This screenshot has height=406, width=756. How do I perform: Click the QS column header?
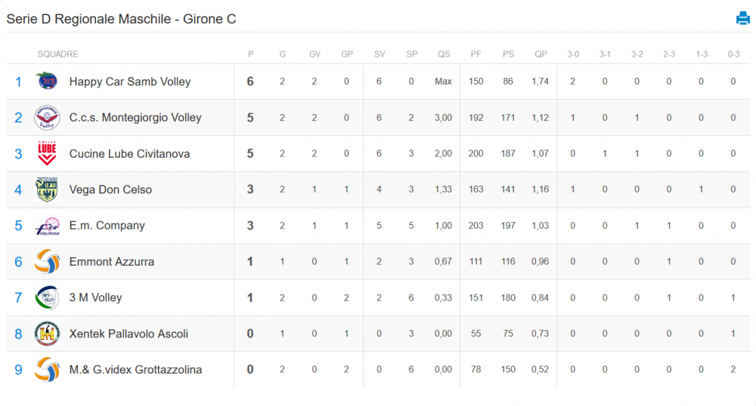coord(444,54)
